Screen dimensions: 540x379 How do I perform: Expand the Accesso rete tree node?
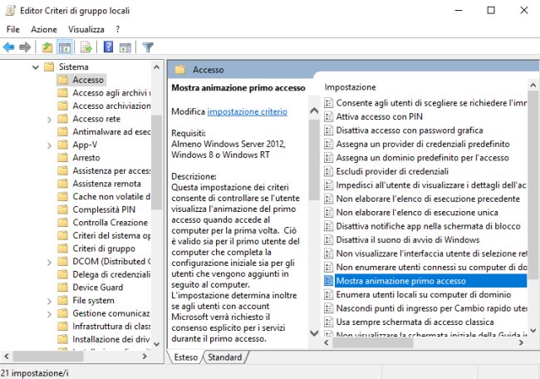coord(49,119)
